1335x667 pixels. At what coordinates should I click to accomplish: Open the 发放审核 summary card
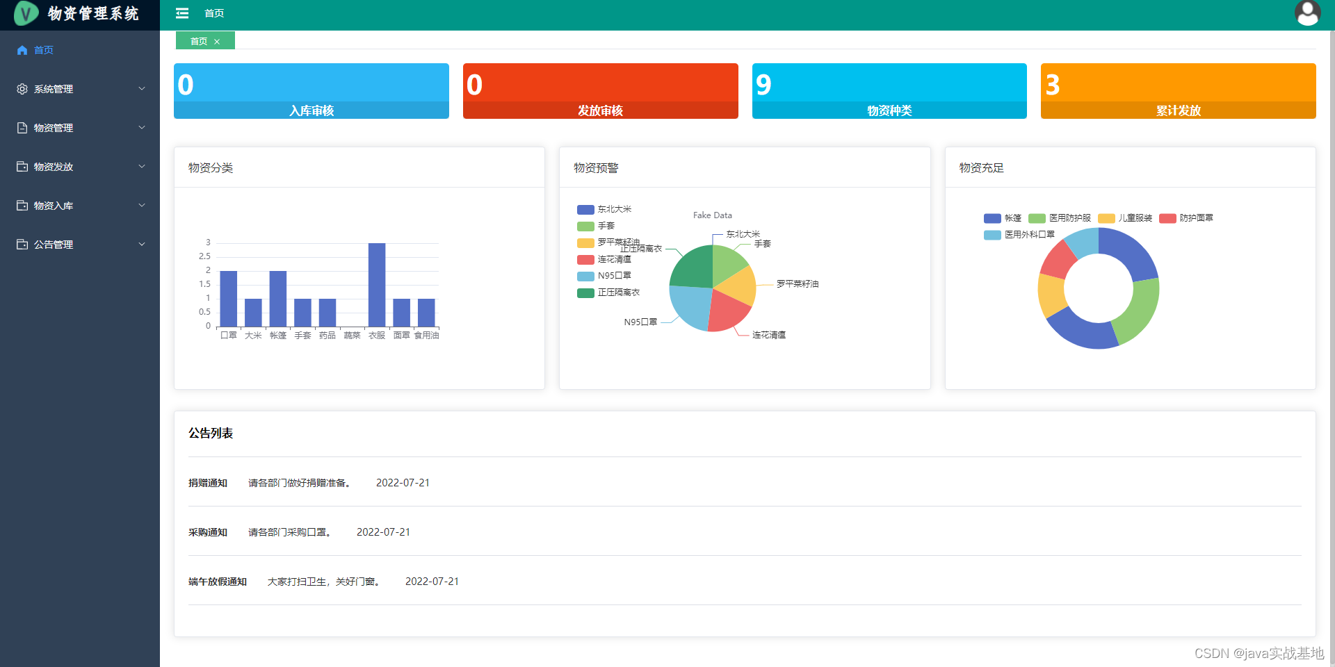click(601, 91)
